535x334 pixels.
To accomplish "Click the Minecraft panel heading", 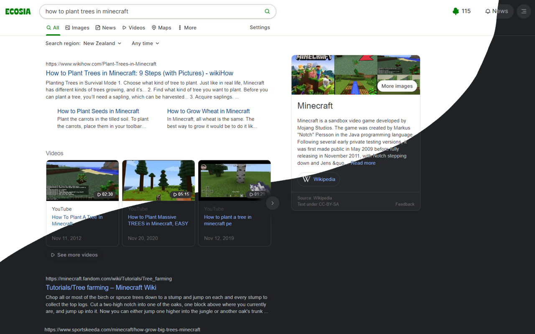I will 315,106.
